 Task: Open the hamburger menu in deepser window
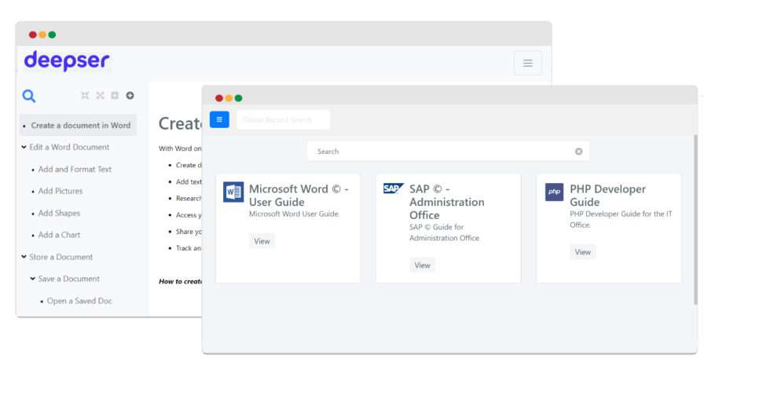[x=527, y=63]
